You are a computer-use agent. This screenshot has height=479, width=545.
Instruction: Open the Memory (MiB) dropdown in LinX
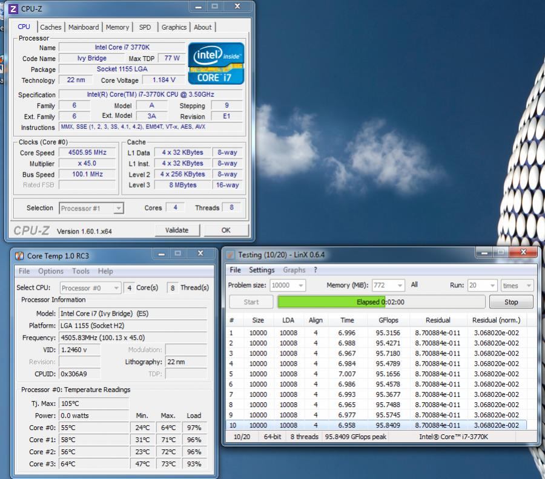pos(388,285)
